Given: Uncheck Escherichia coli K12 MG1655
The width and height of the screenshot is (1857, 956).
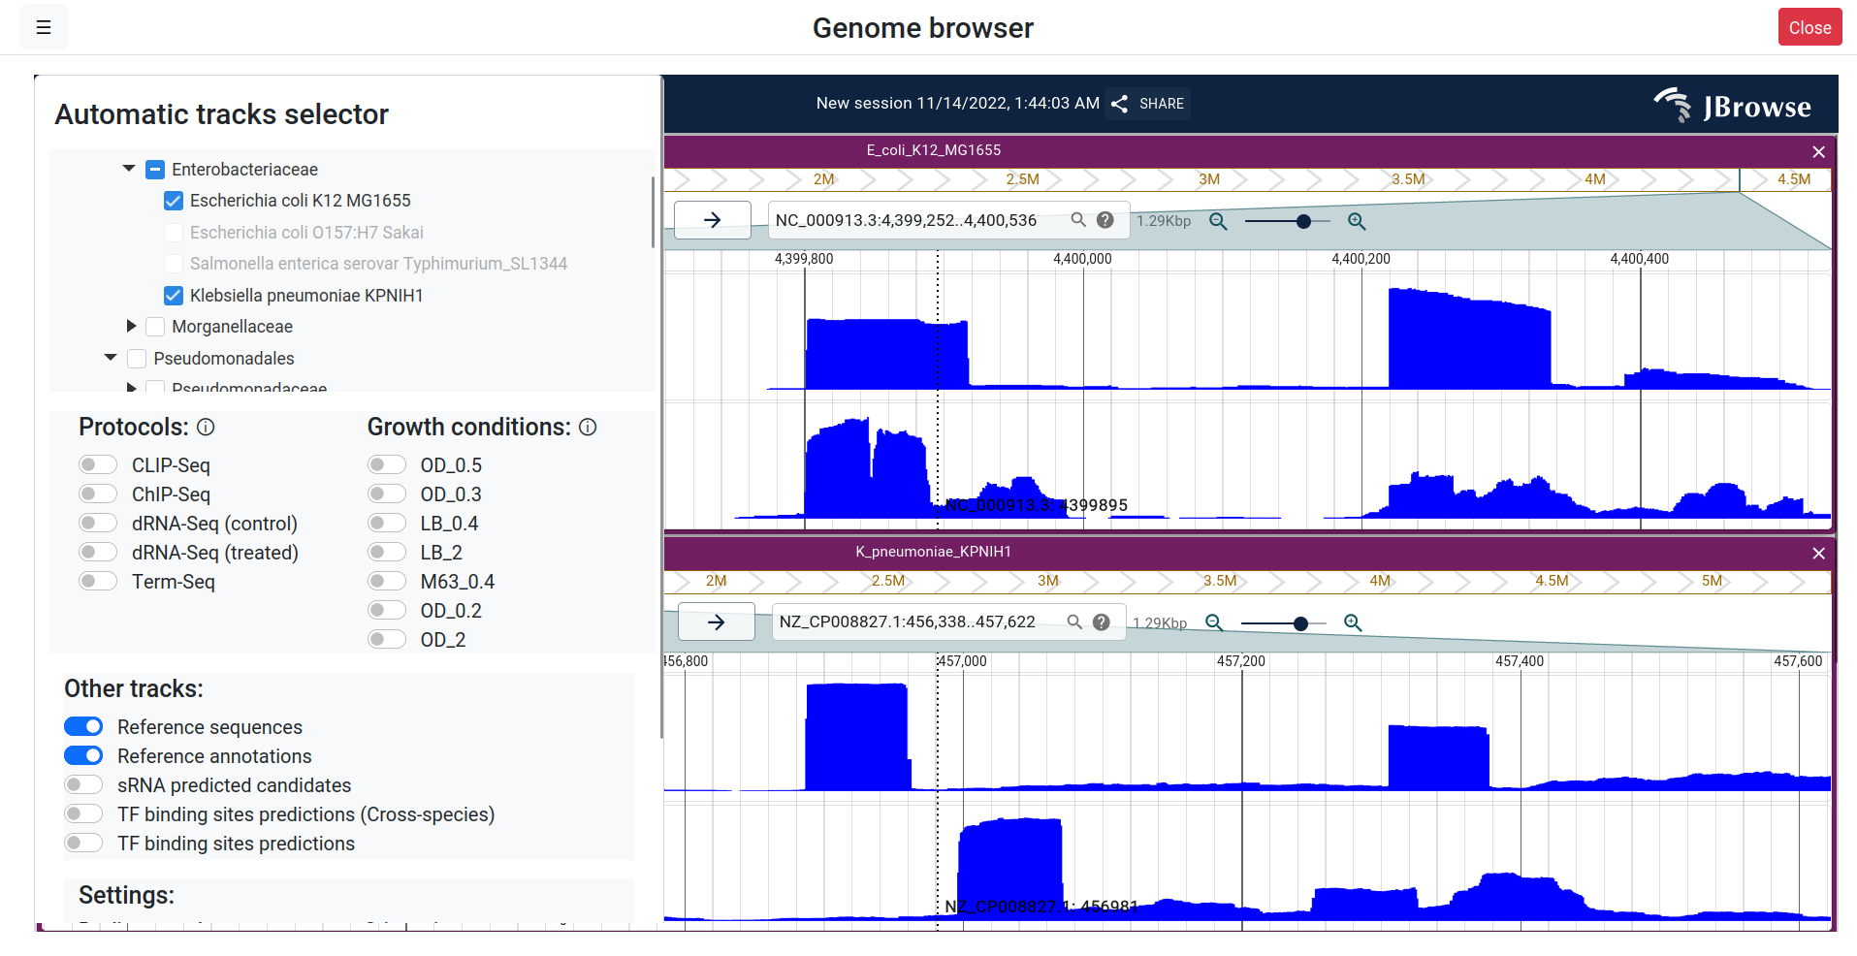Looking at the screenshot, I should coord(174,201).
